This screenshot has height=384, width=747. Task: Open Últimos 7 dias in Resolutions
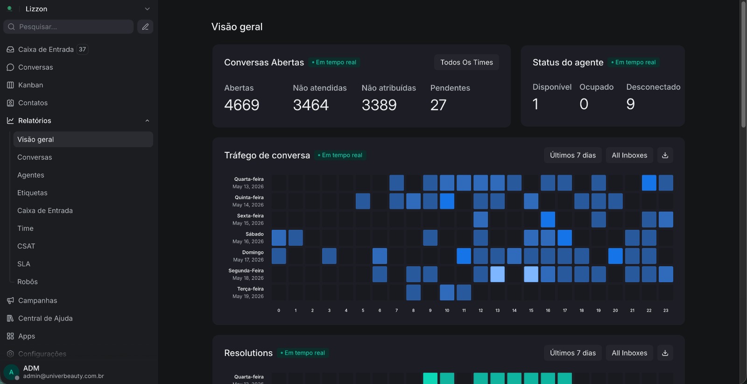point(573,353)
